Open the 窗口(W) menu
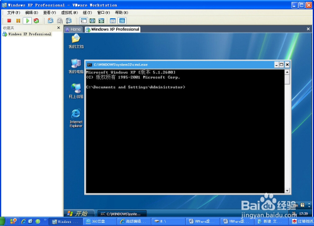This screenshot has height=226, width=314. (x=104, y=13)
